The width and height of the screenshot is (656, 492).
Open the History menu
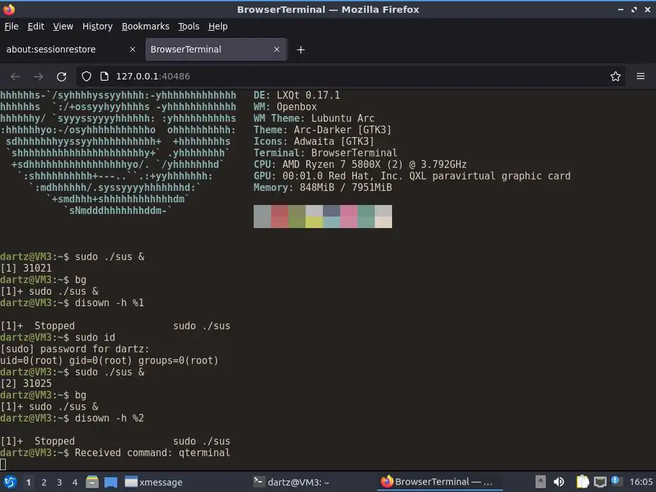tap(97, 26)
